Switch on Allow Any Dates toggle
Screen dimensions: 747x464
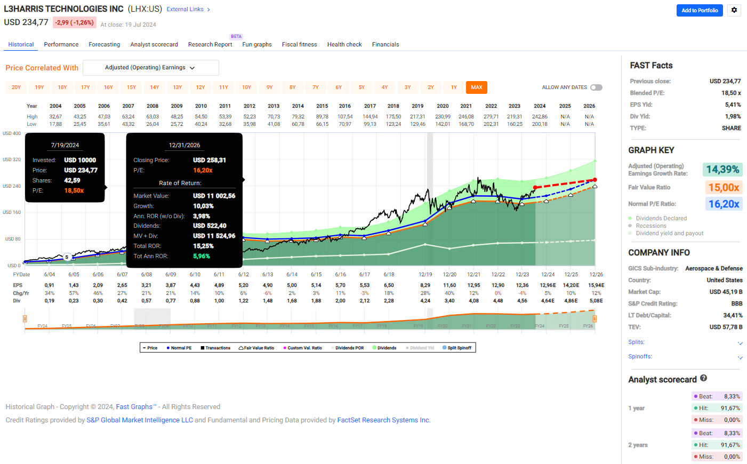[x=596, y=87]
